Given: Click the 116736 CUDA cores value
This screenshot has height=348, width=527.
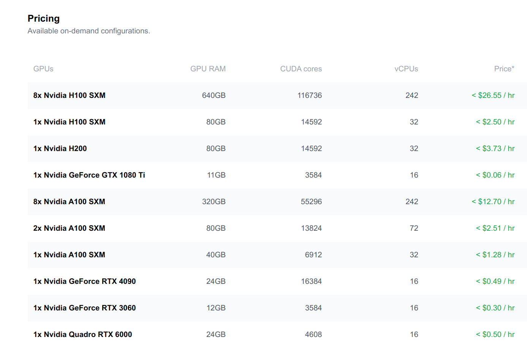Looking at the screenshot, I should pyautogui.click(x=310, y=95).
